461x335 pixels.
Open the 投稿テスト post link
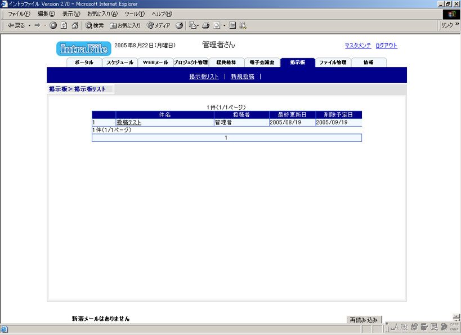(x=129, y=122)
